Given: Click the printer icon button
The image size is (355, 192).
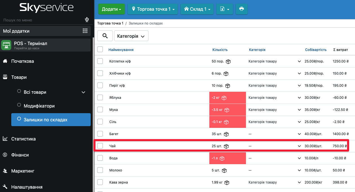Looking at the screenshot, I should coord(241,9).
